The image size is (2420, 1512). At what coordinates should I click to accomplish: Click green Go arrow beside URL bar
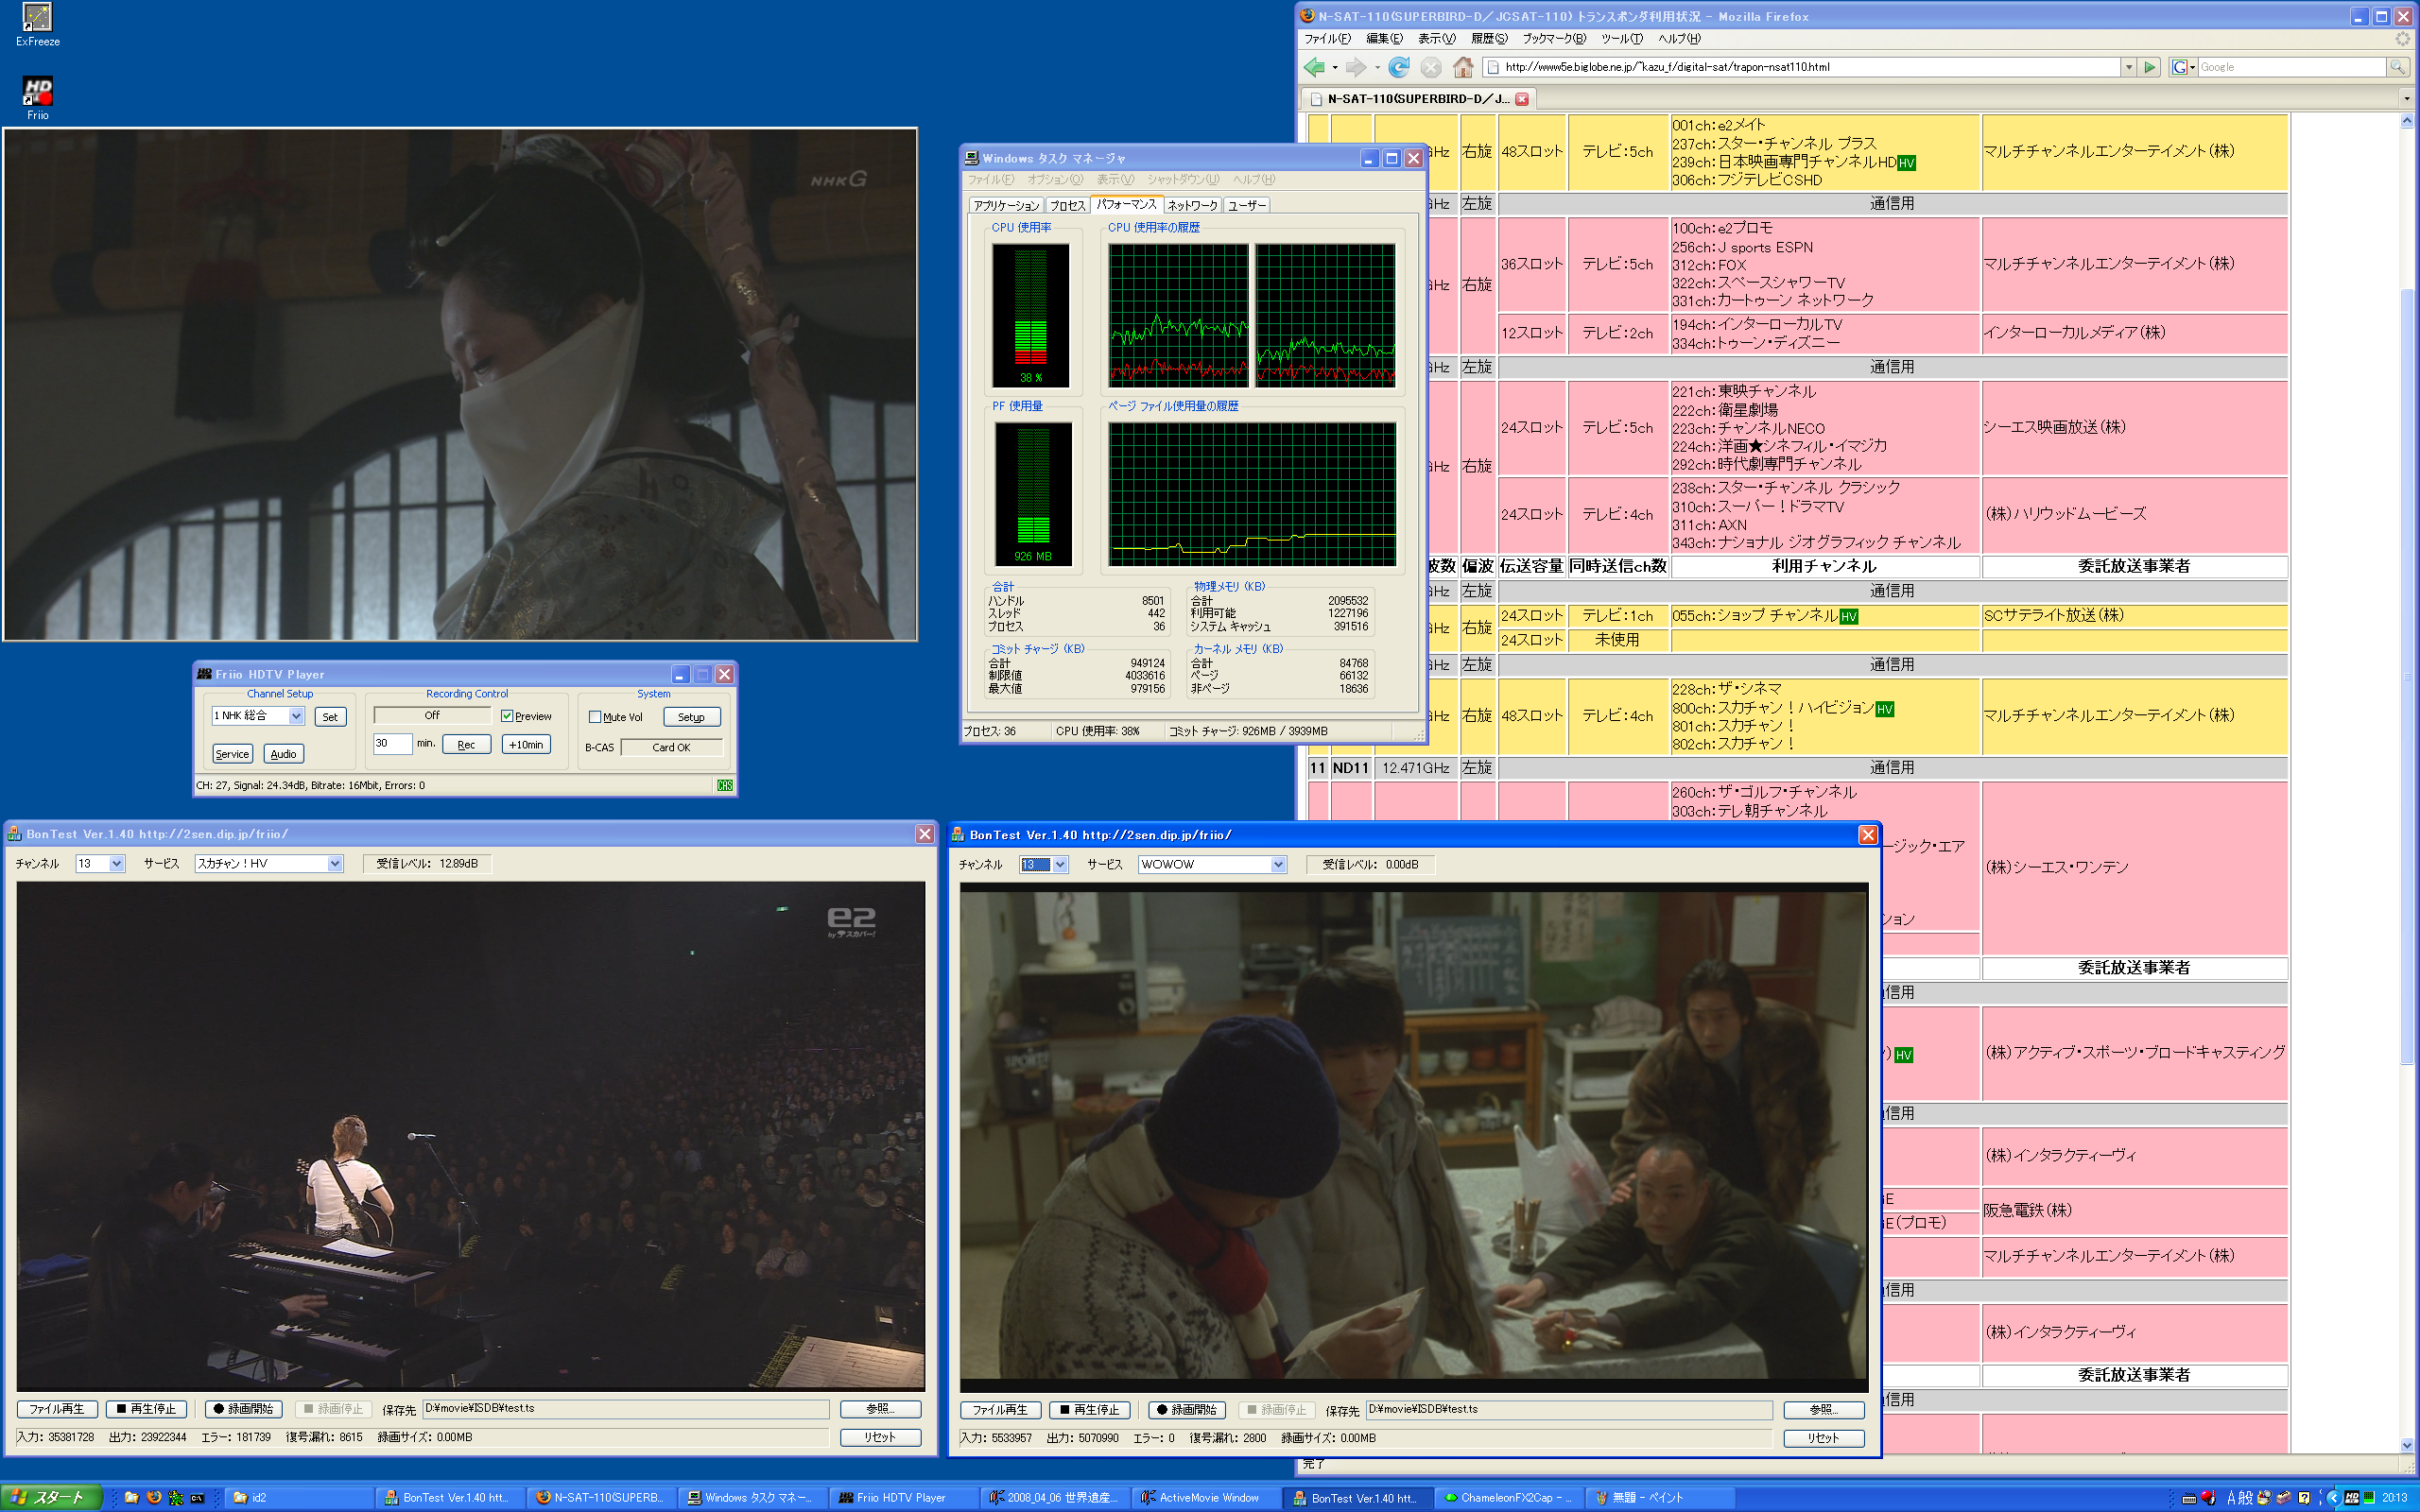2150,67
